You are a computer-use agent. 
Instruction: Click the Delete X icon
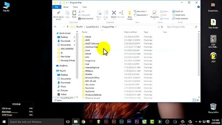point(114,13)
